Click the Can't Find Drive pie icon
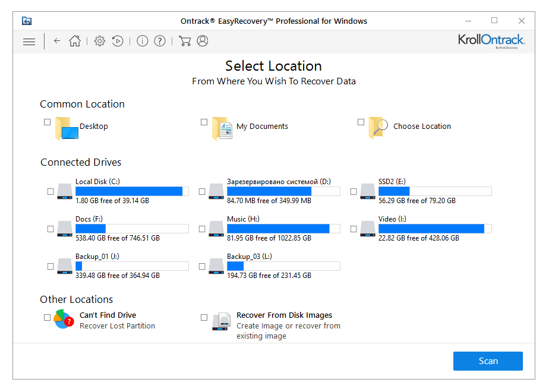Image resolution: width=549 pixels, height=392 pixels. pos(64,319)
